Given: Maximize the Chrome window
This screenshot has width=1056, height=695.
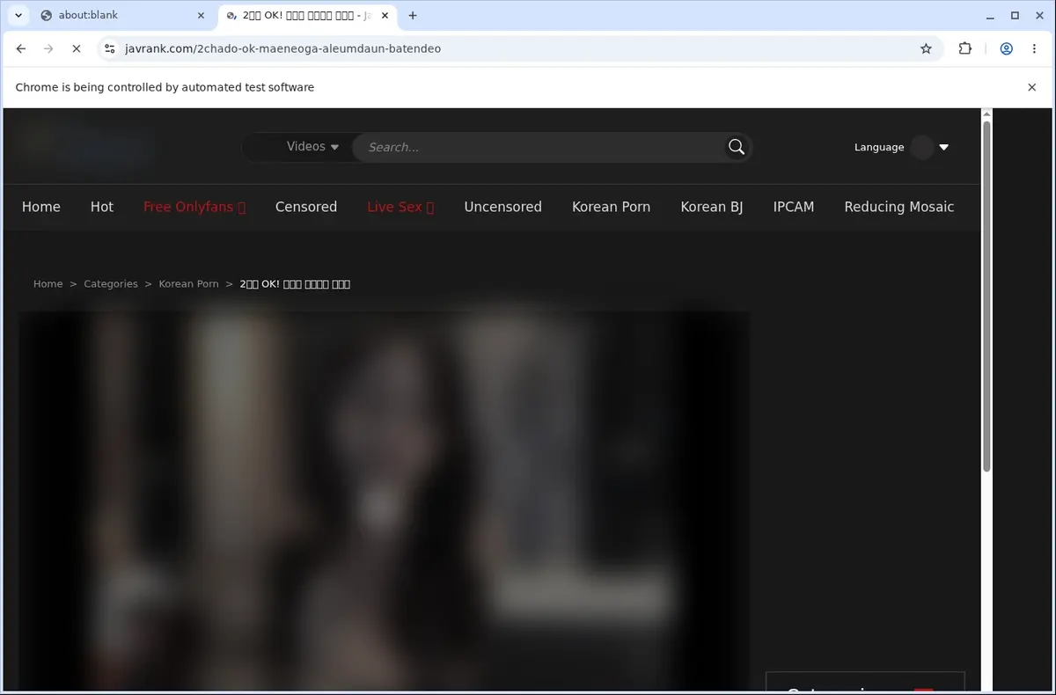Looking at the screenshot, I should click(x=1015, y=15).
